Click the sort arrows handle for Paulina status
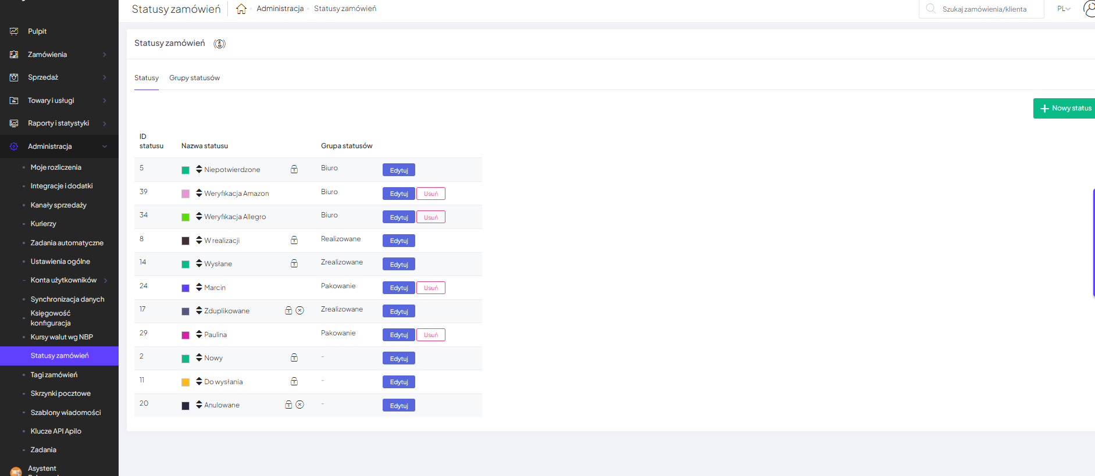 [199, 334]
